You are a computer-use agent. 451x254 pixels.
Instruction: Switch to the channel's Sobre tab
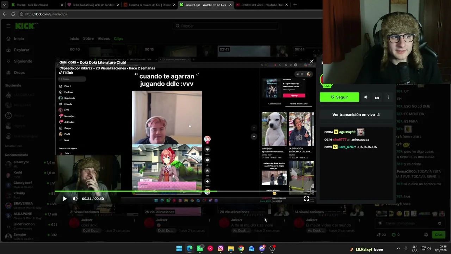click(88, 38)
